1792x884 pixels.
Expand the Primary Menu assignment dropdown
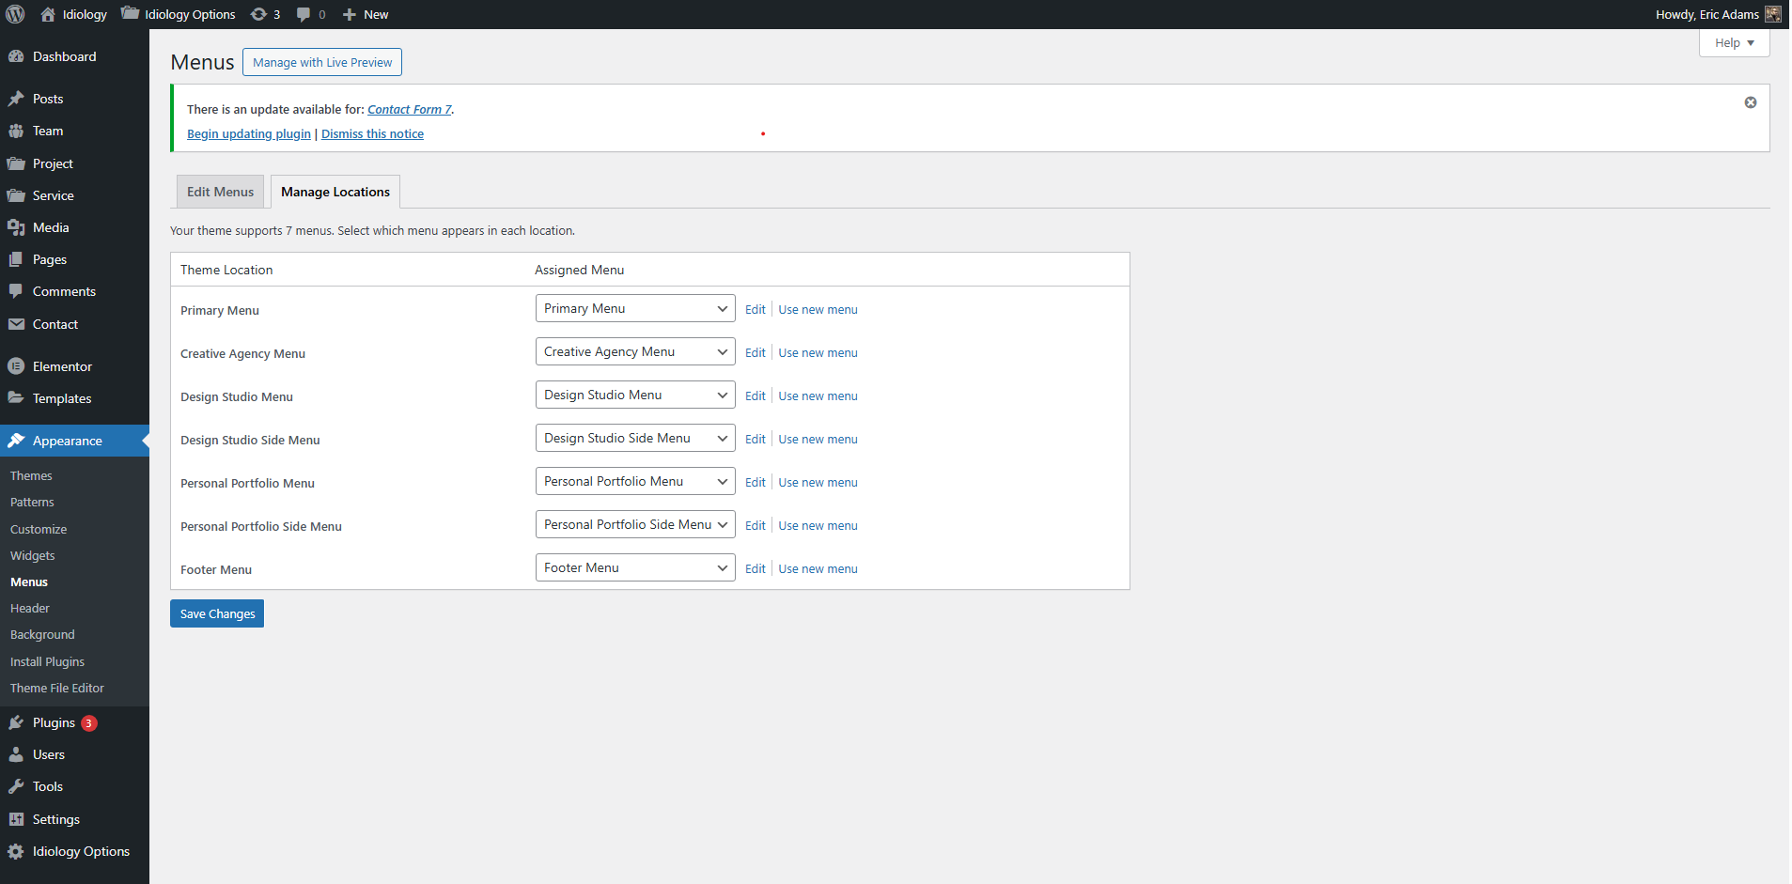point(634,309)
